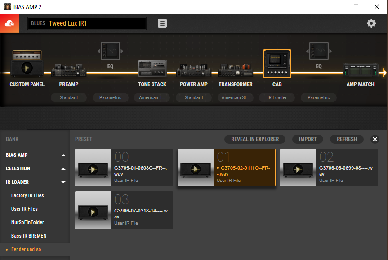The image size is (388, 260).
Task: Click the Import button
Action: pyautogui.click(x=308, y=139)
